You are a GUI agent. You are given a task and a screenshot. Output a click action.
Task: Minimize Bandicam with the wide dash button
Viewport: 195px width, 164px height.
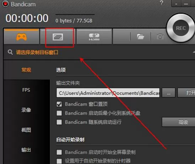click(x=186, y=4)
